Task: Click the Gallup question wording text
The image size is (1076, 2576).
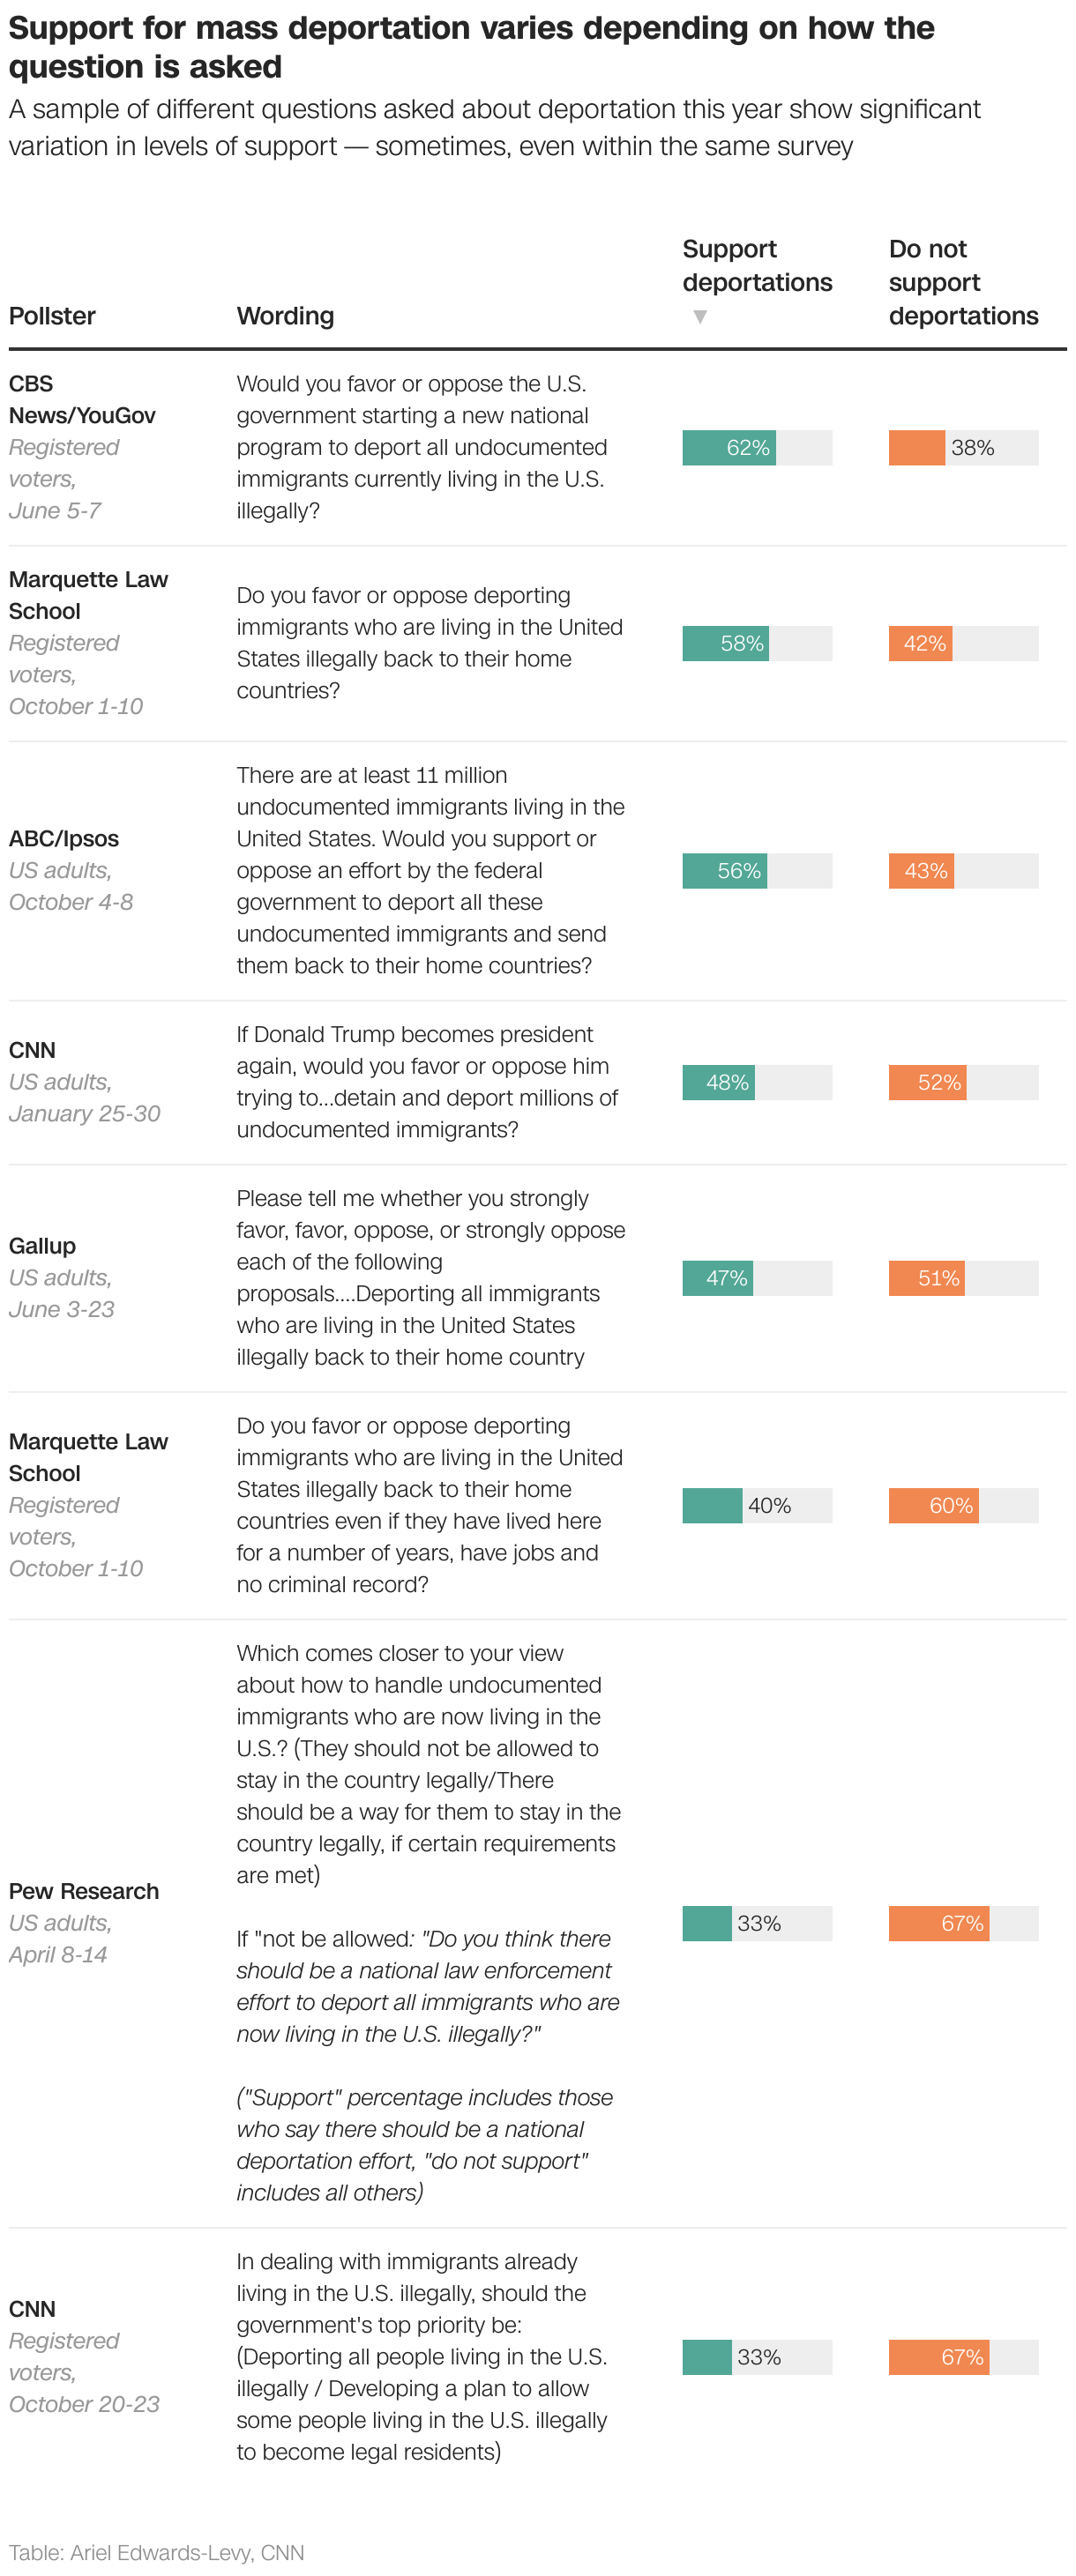Action: point(431,1278)
